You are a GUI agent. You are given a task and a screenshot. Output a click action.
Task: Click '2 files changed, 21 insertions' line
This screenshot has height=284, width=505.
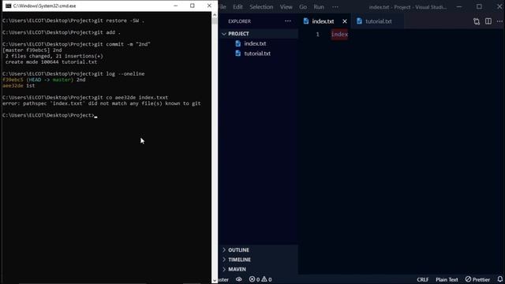coord(54,56)
